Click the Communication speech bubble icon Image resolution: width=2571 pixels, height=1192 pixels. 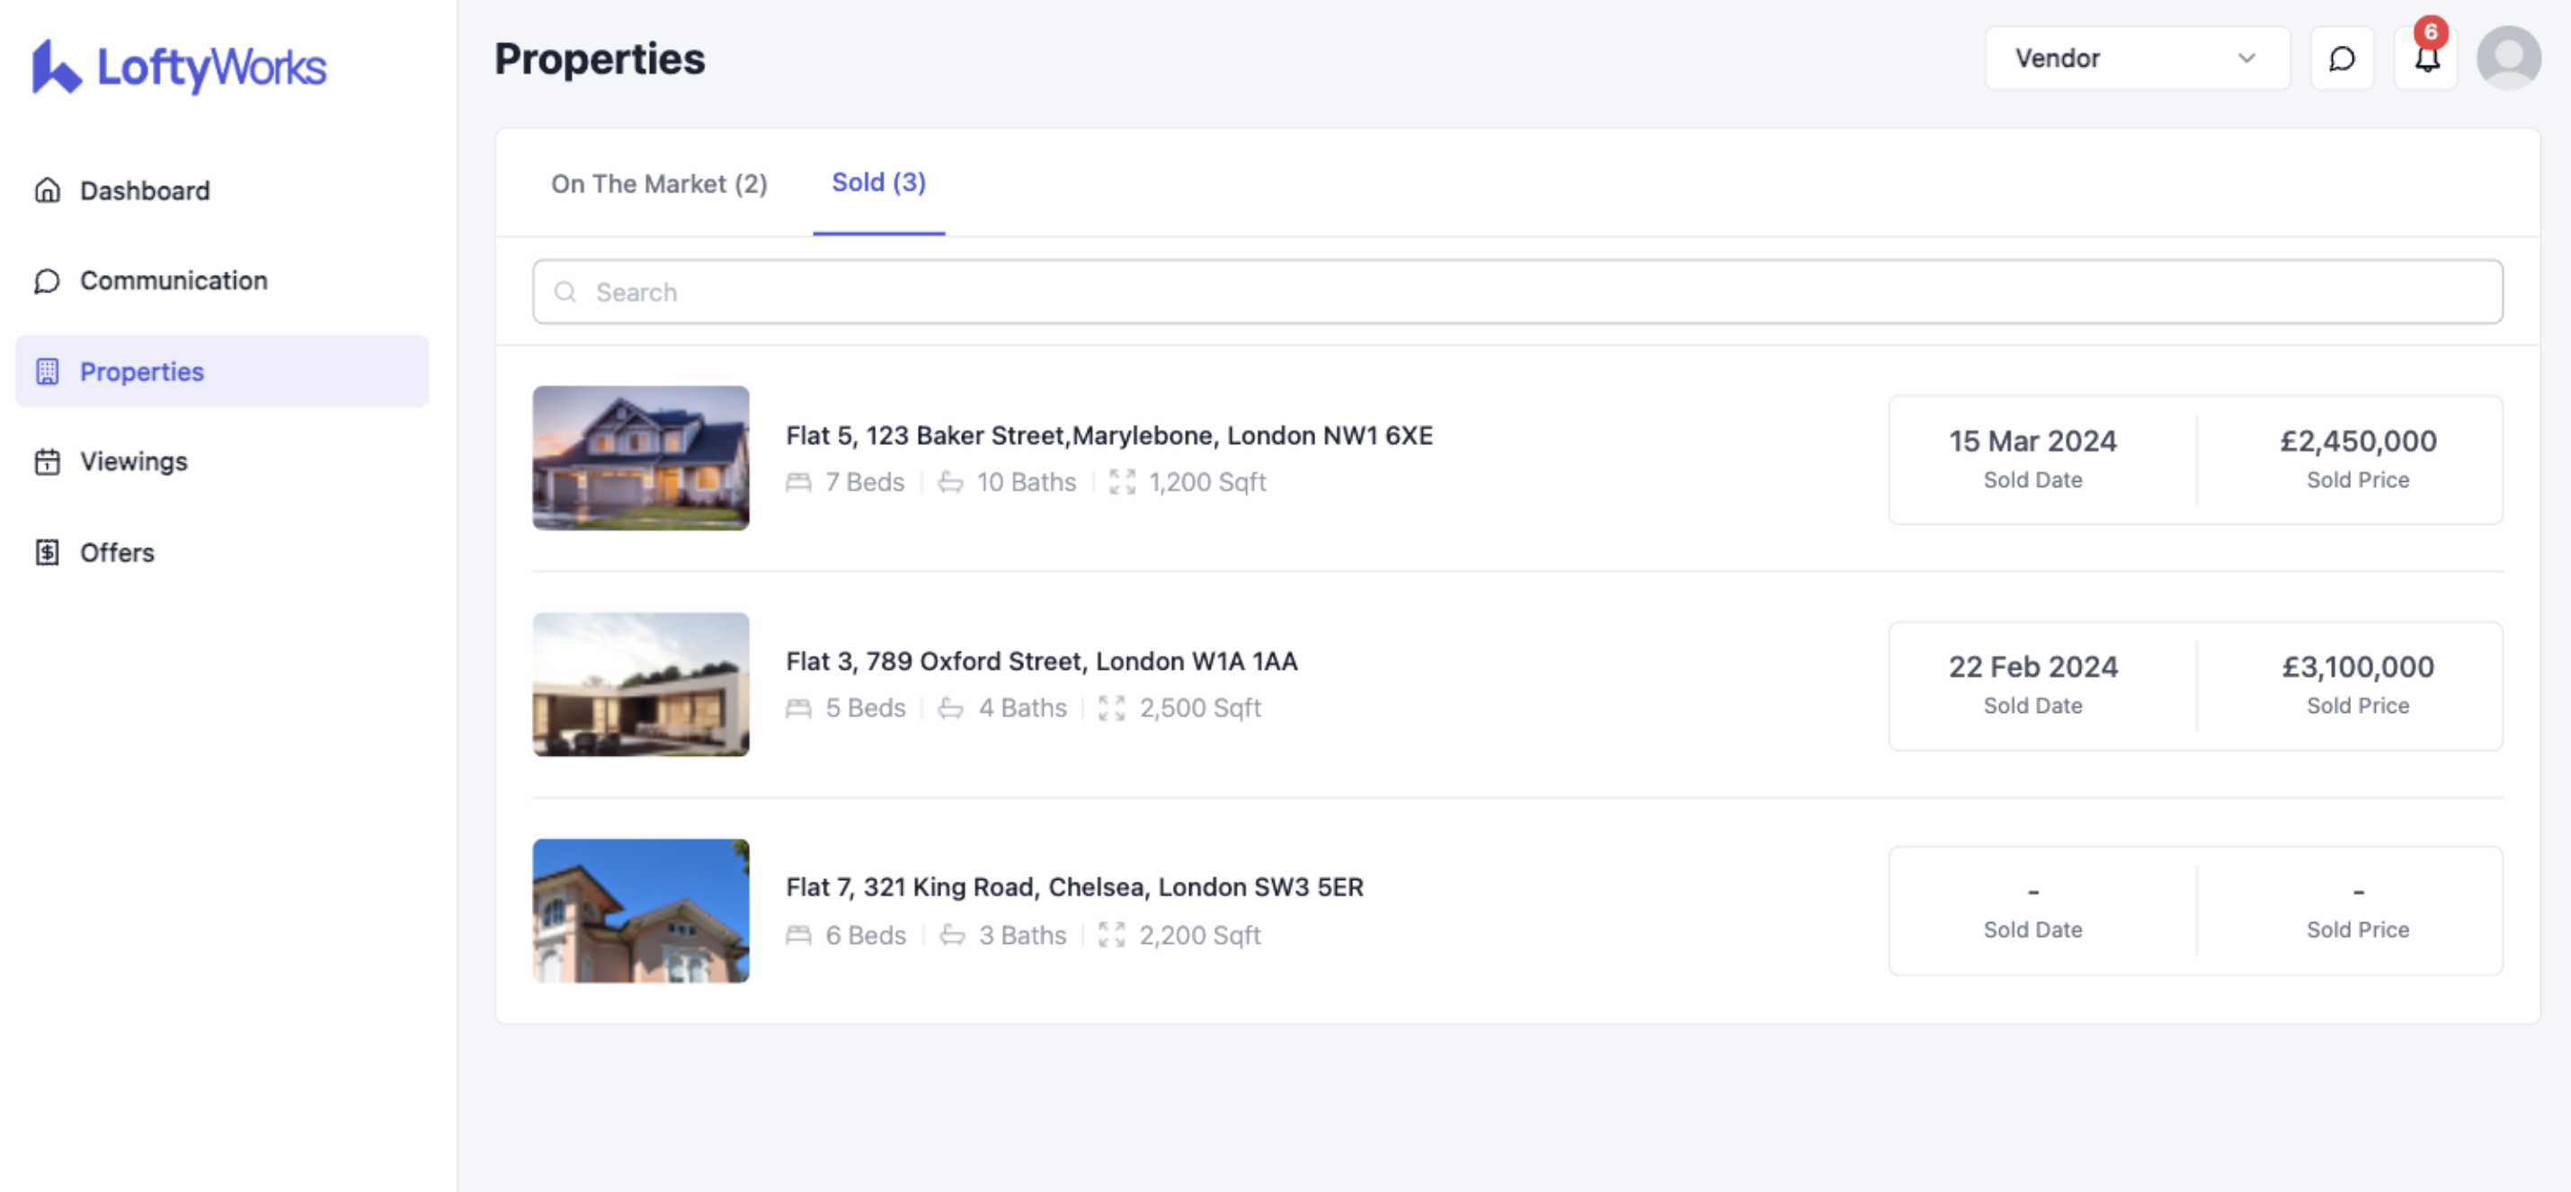coord(47,280)
